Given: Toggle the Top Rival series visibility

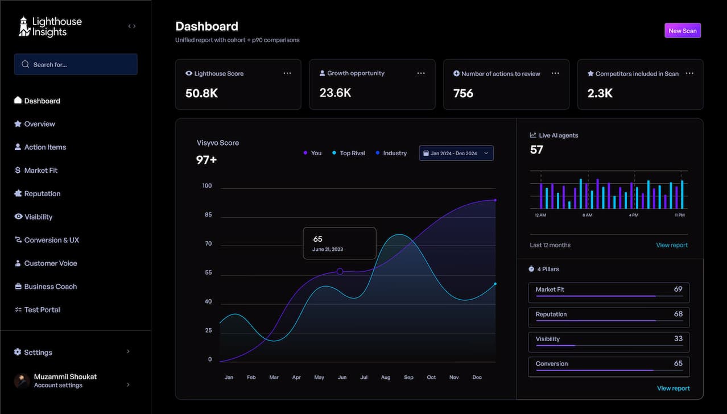Looking at the screenshot, I should pyautogui.click(x=348, y=153).
